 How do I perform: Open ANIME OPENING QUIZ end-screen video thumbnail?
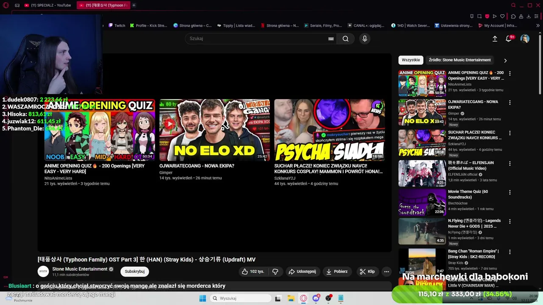(100, 130)
